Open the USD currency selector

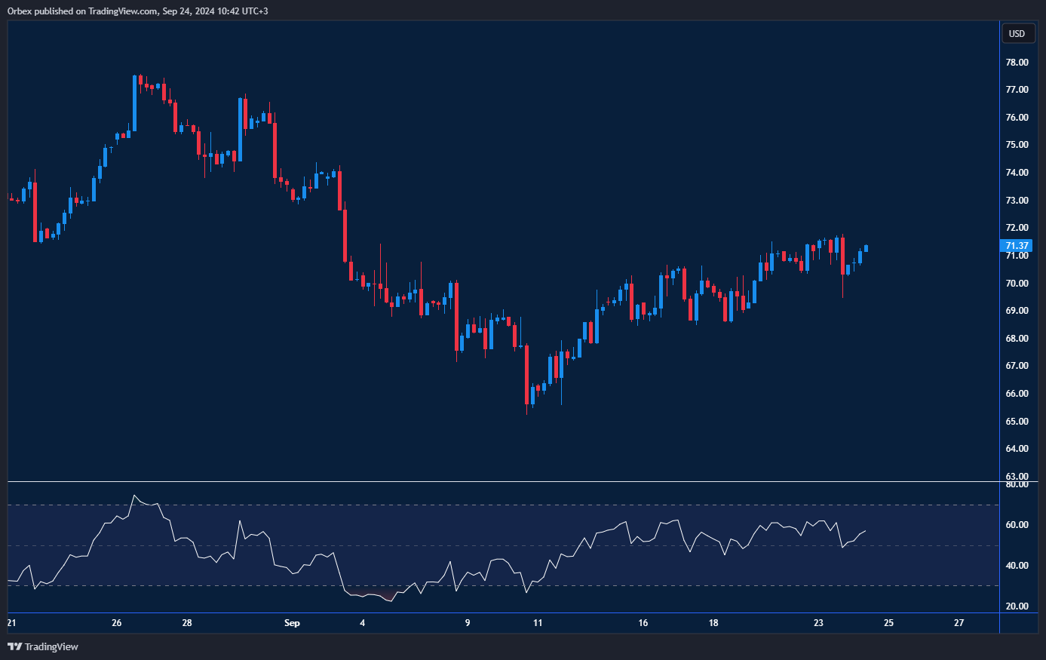[x=1017, y=33]
